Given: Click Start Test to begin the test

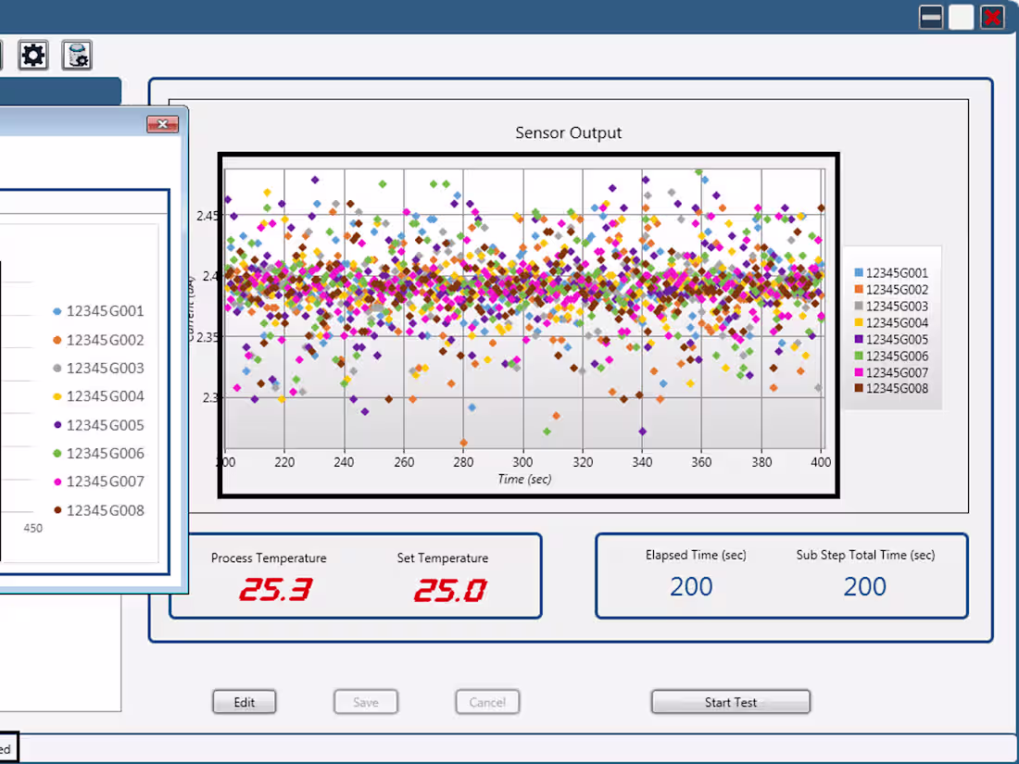Looking at the screenshot, I should tap(731, 702).
